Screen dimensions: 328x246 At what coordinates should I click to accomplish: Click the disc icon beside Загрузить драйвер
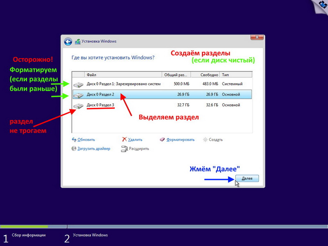point(74,148)
